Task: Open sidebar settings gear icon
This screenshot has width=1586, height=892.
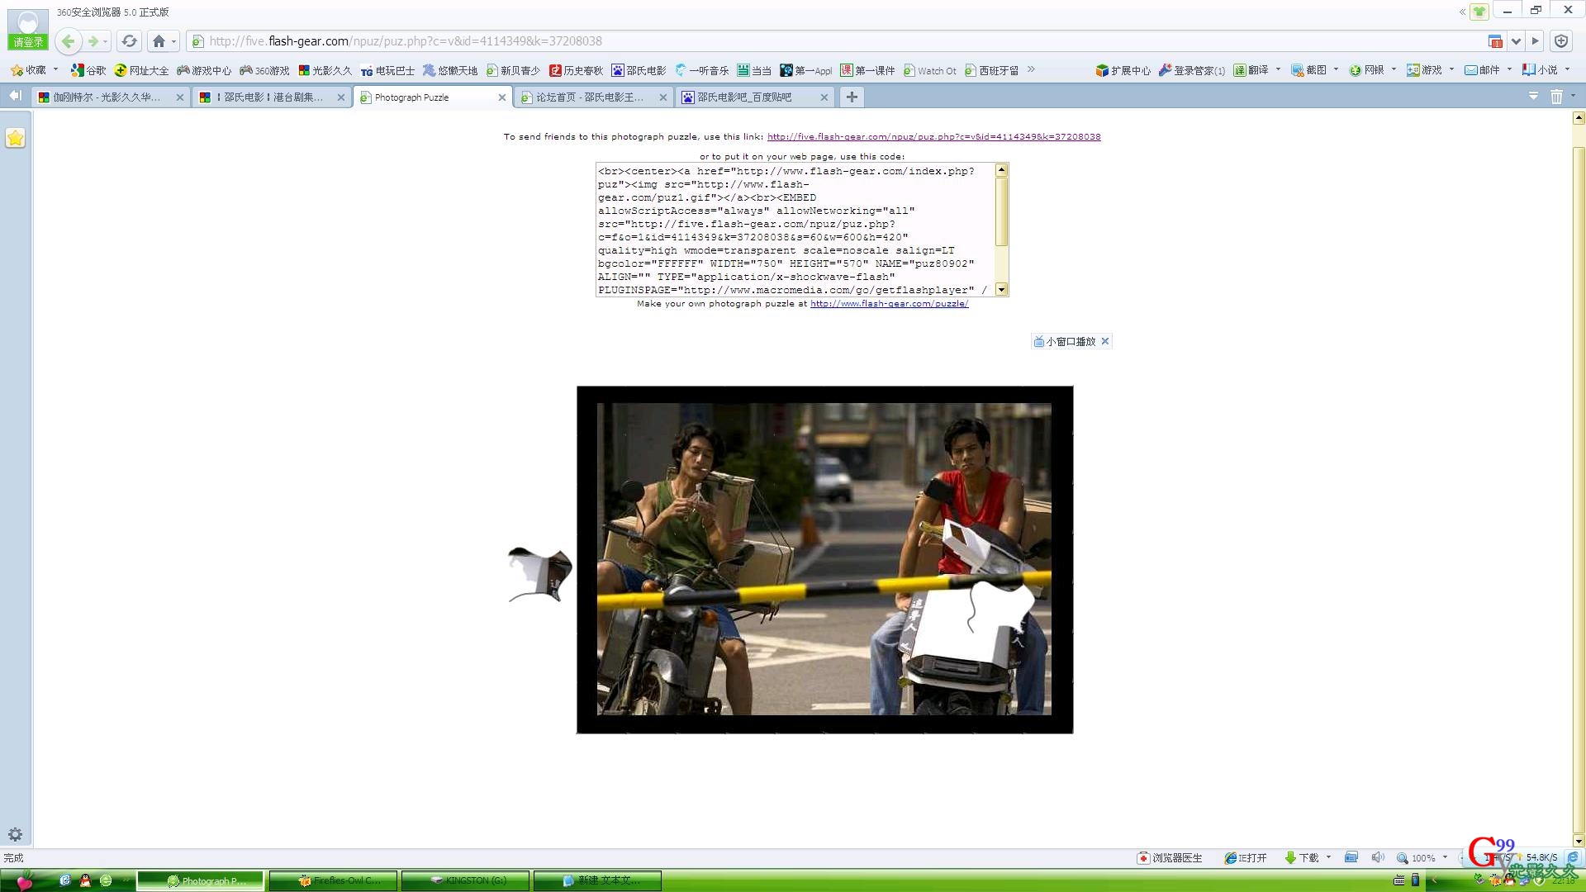Action: point(15,834)
